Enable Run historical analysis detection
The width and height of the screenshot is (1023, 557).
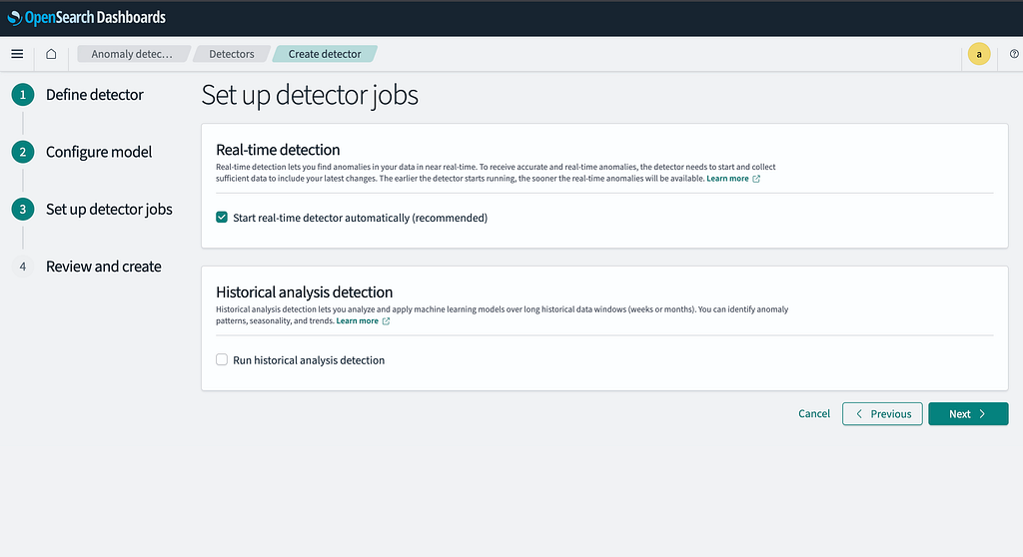tap(222, 359)
